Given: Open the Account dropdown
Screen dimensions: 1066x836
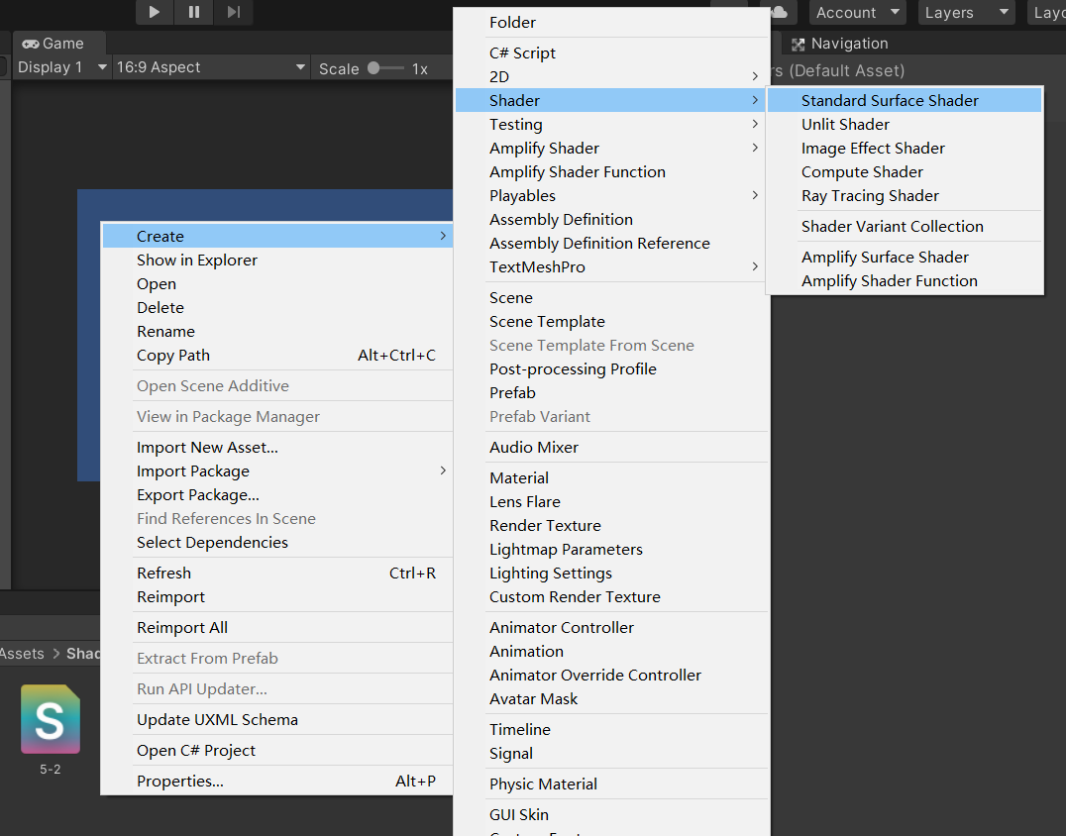Looking at the screenshot, I should click(857, 12).
